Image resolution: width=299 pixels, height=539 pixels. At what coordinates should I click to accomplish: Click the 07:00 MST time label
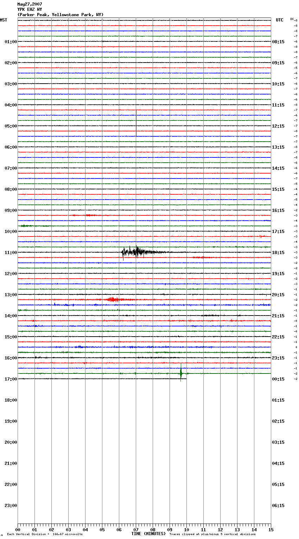pos(11,168)
